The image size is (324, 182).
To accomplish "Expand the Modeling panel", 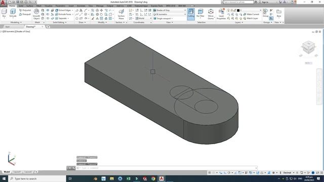I will pos(16,22).
